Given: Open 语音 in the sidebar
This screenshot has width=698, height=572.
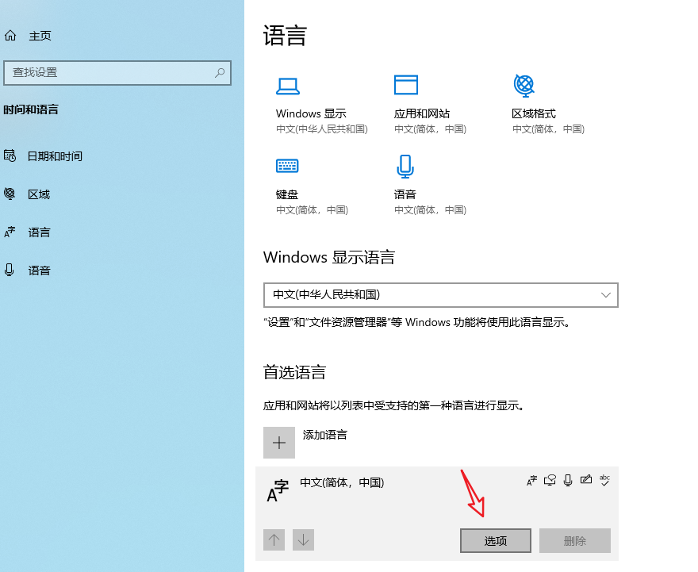Looking at the screenshot, I should coord(39,271).
